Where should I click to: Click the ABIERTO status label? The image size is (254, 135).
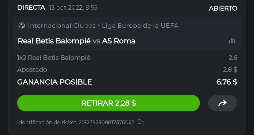coord(223,8)
